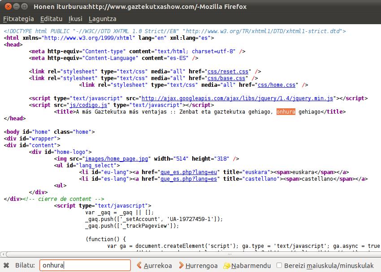This screenshot has height=272, width=381.
Task: Open the Editatu menu
Action: click(51, 19)
